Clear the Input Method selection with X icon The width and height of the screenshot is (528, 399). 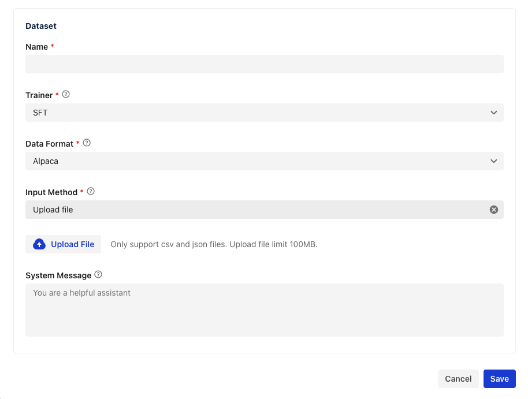click(x=494, y=210)
